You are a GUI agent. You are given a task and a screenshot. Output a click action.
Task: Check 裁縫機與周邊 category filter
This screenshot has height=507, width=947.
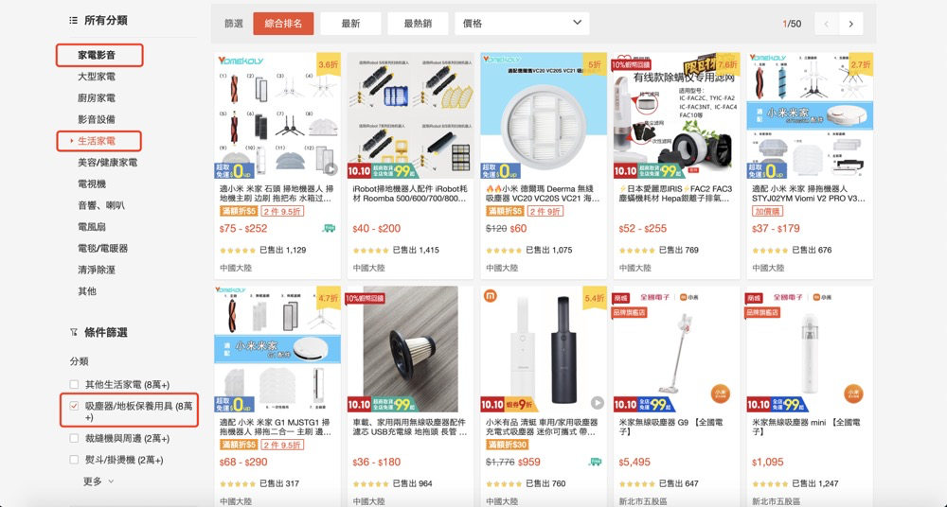(74, 438)
